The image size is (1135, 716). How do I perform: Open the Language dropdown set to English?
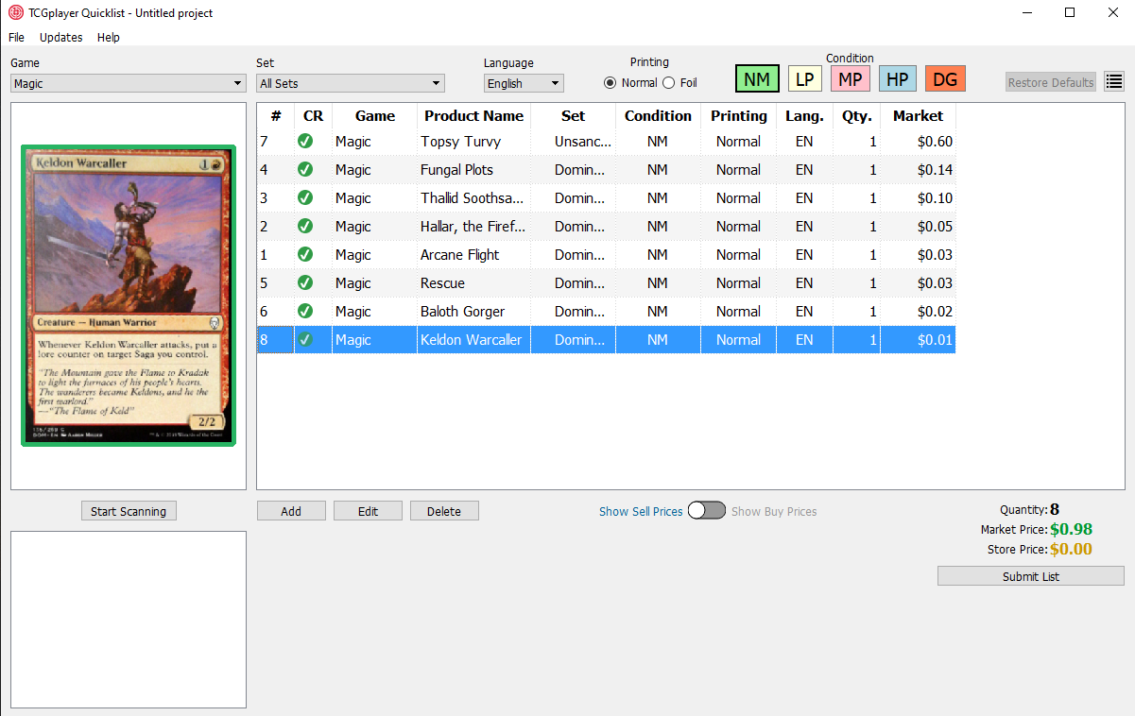(524, 83)
